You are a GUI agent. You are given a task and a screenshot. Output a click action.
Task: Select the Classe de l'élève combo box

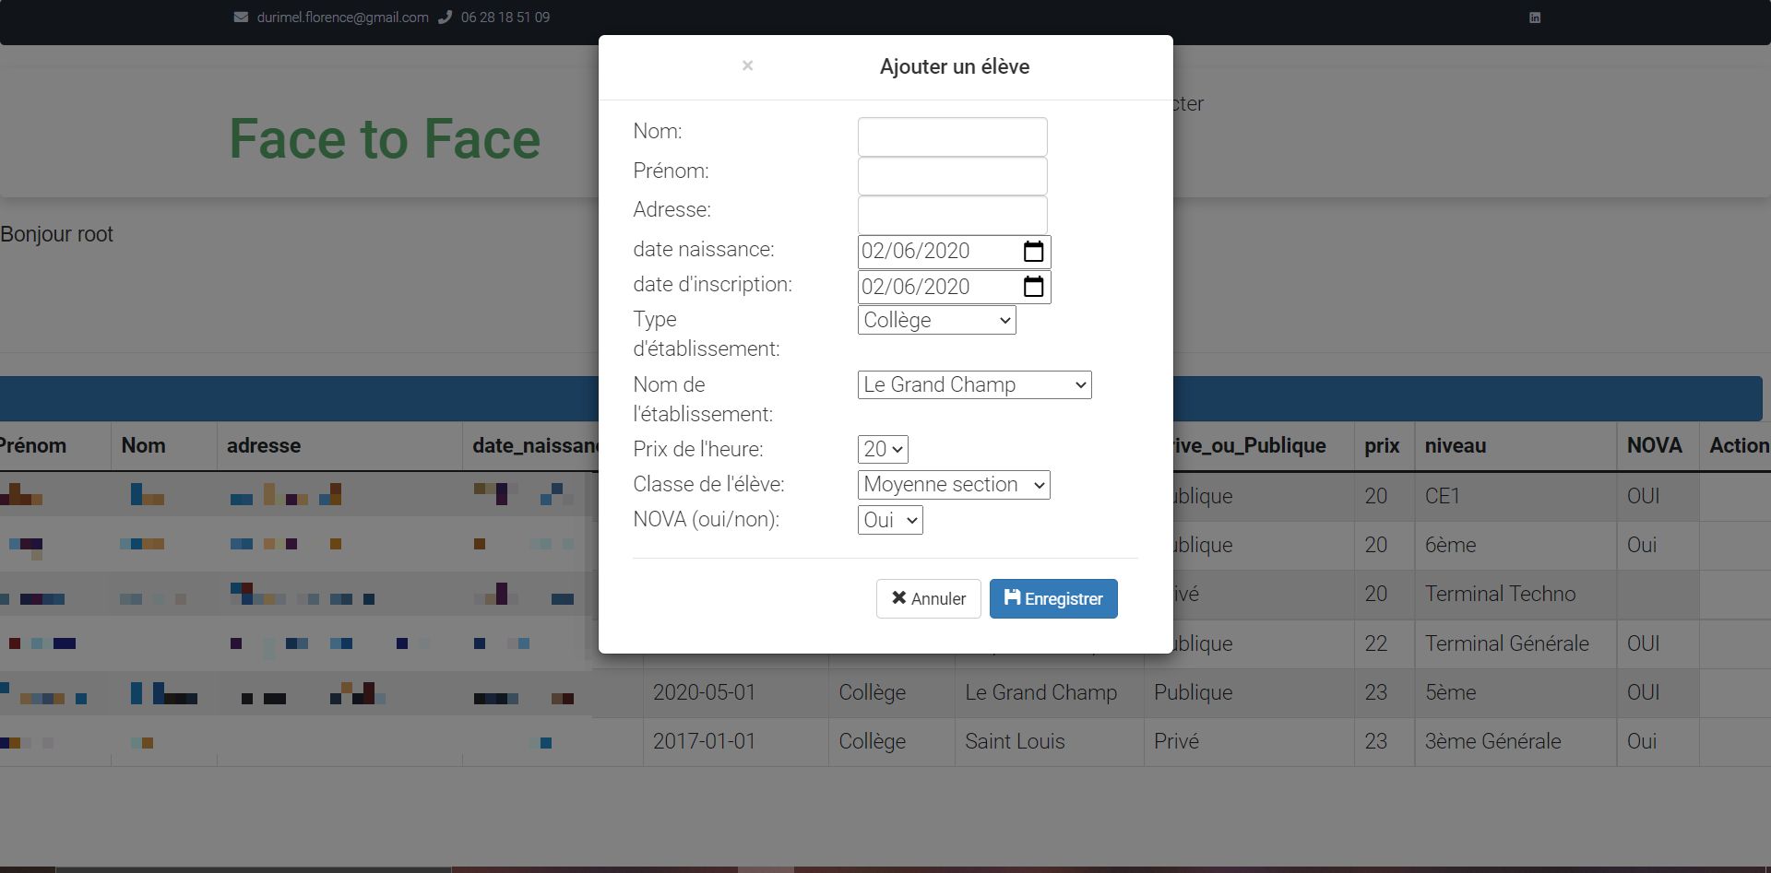(954, 485)
